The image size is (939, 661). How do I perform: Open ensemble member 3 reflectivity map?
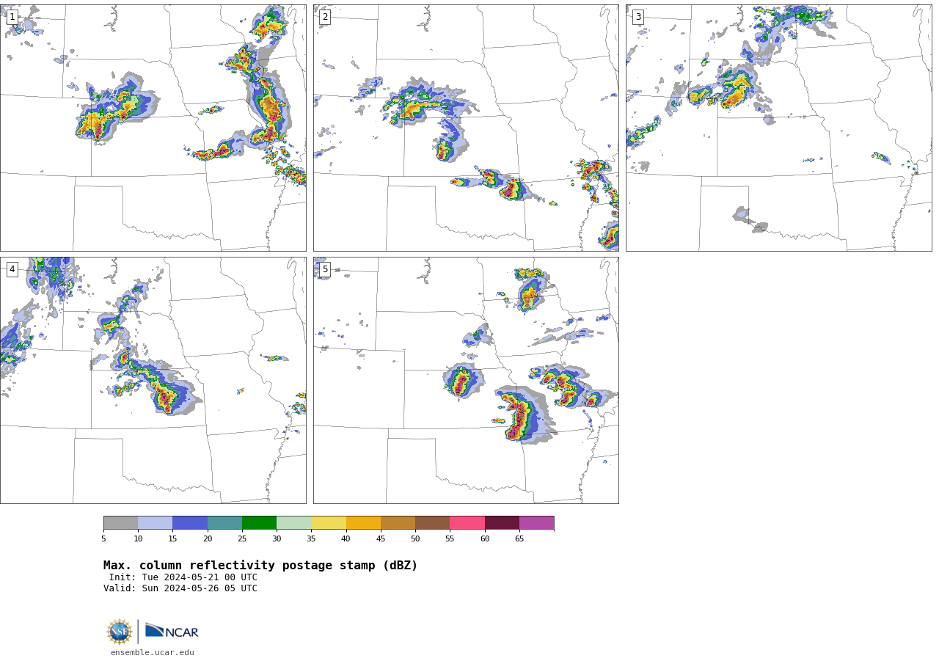coord(778,128)
